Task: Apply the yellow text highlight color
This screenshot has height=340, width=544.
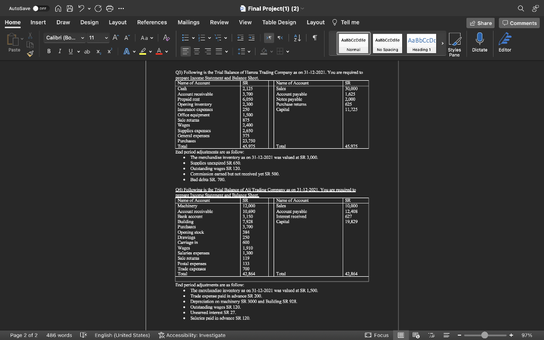Action: 142,52
